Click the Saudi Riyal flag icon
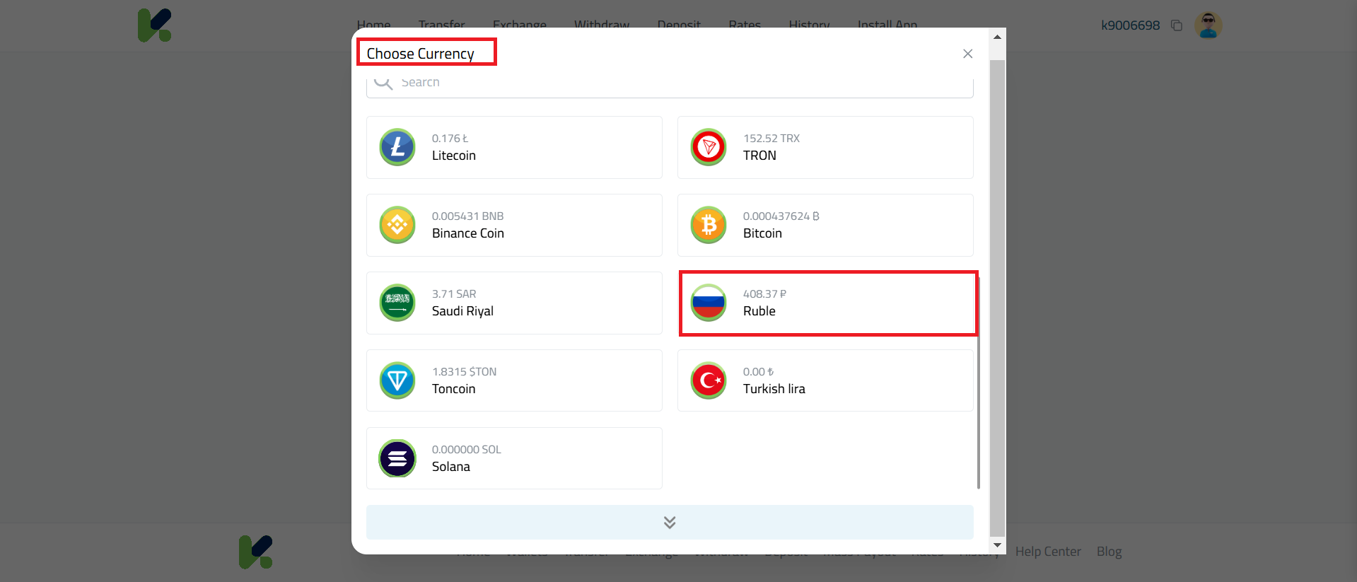The image size is (1357, 582). (397, 303)
